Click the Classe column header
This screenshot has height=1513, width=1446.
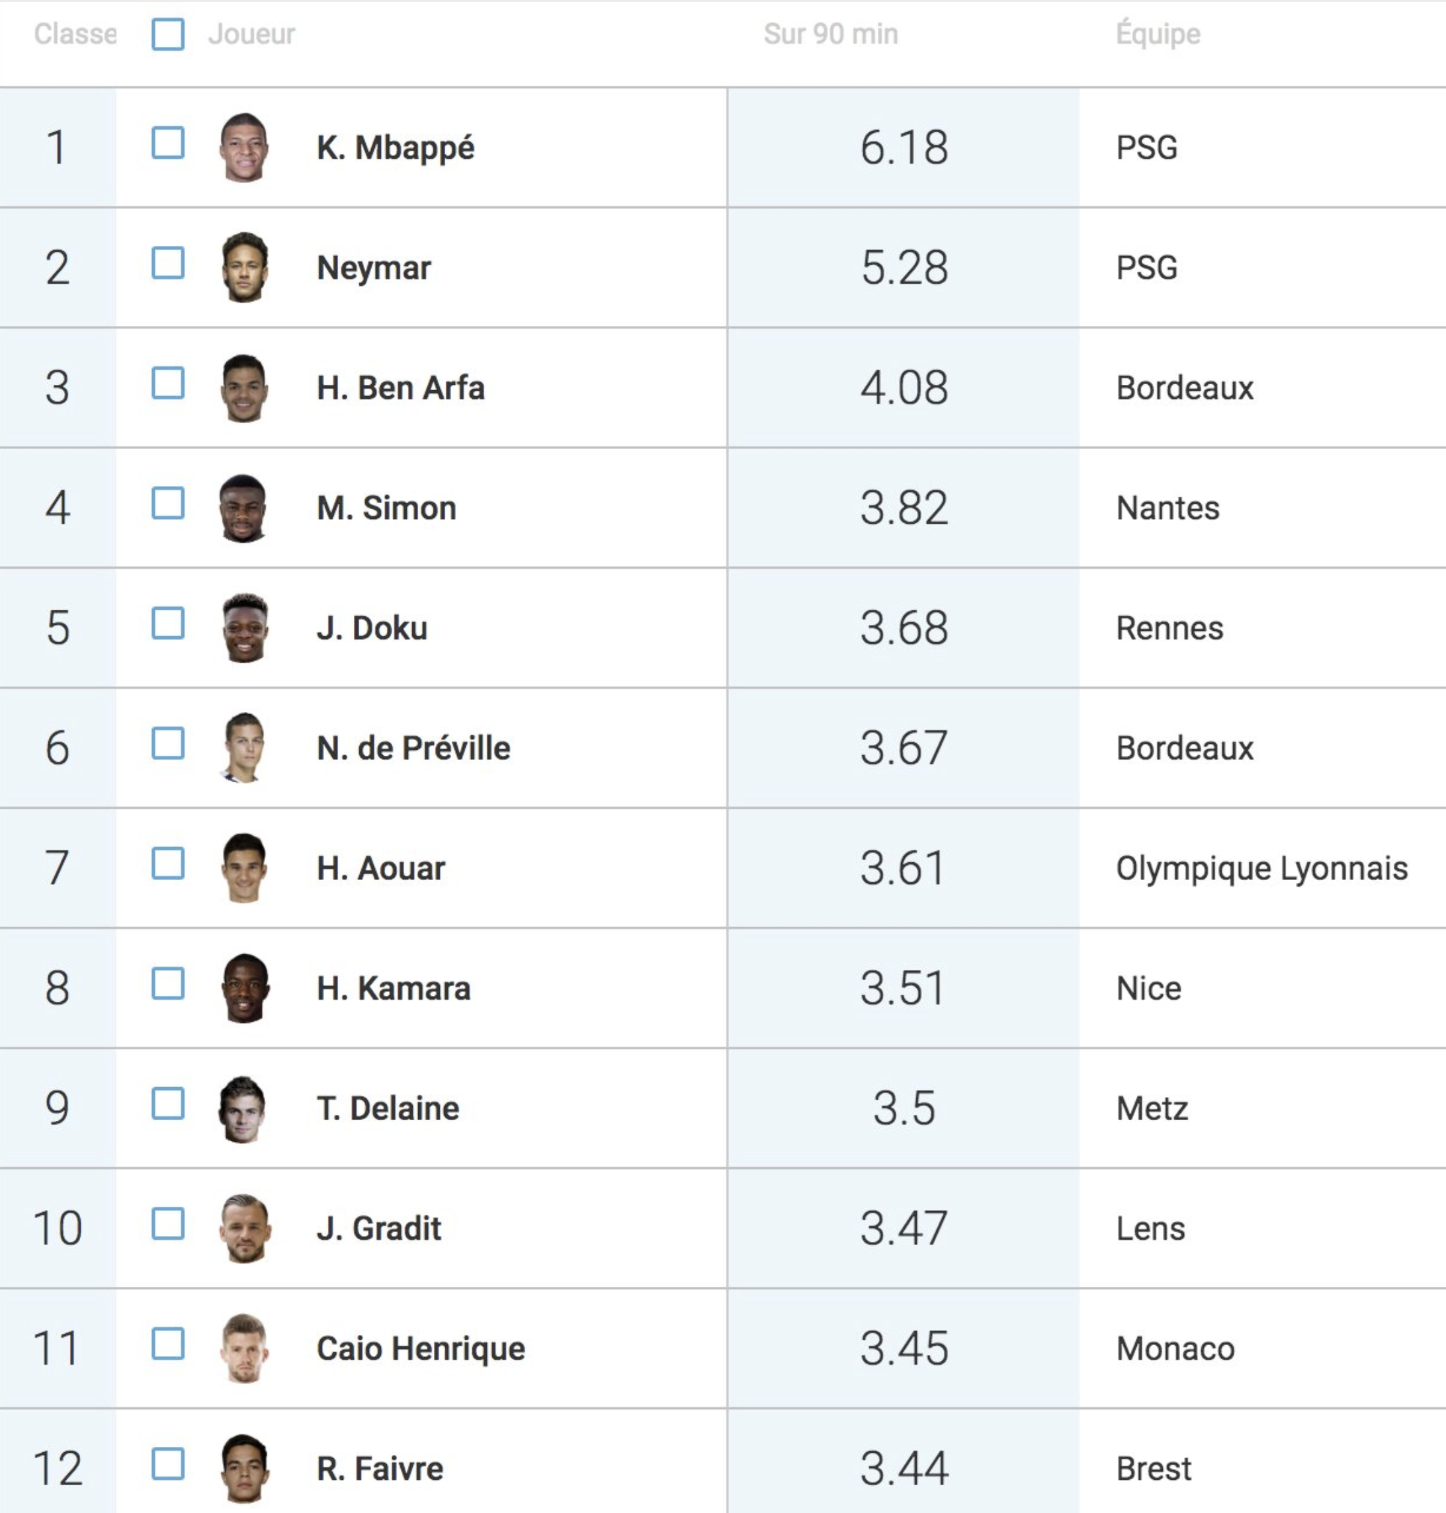coord(75,34)
